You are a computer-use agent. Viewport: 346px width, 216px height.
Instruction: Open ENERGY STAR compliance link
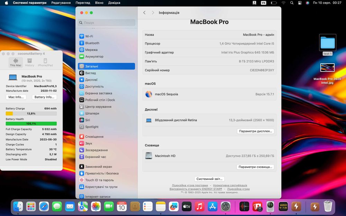click(x=196, y=189)
